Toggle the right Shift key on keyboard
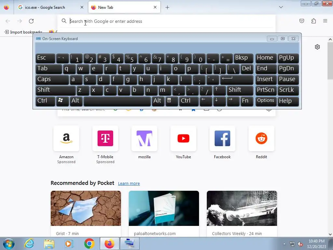The height and width of the screenshot is (250, 333). pyautogui.click(x=240, y=90)
